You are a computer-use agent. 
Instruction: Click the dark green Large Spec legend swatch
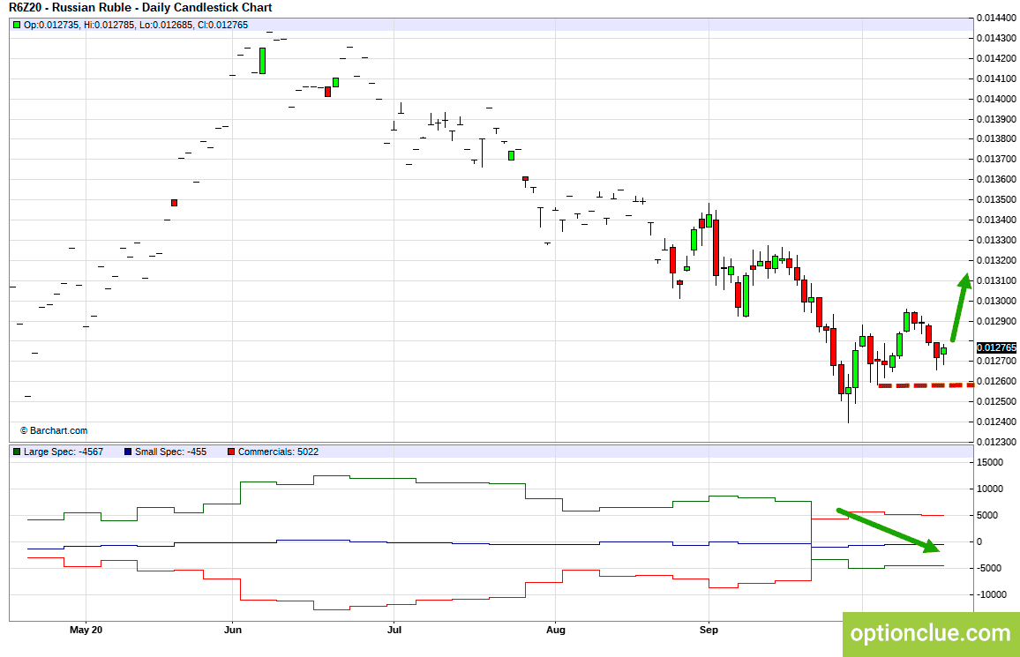(x=16, y=452)
